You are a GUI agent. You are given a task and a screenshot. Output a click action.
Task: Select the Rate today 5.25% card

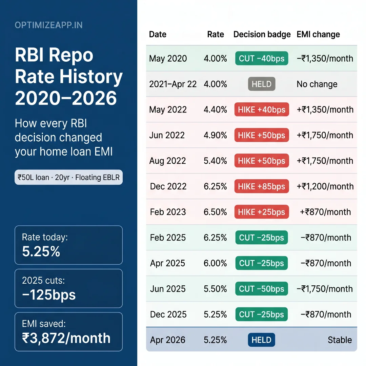pyautogui.click(x=68, y=245)
